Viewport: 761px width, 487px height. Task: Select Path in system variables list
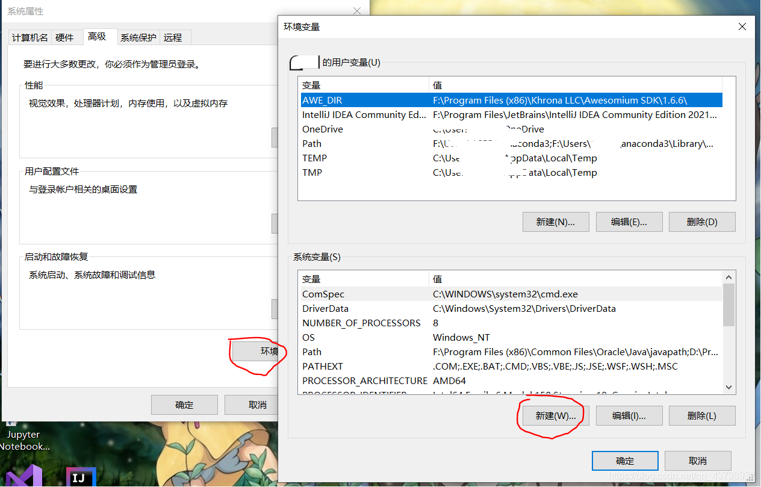(x=511, y=352)
